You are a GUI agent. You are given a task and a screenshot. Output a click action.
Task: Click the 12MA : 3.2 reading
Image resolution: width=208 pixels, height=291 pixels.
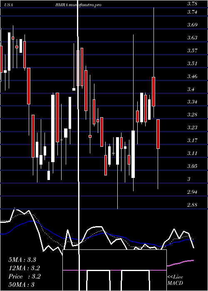coord(24,268)
